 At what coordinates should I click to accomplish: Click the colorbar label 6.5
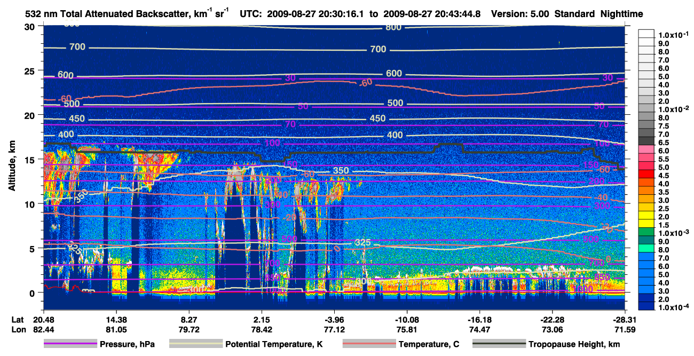point(663,143)
